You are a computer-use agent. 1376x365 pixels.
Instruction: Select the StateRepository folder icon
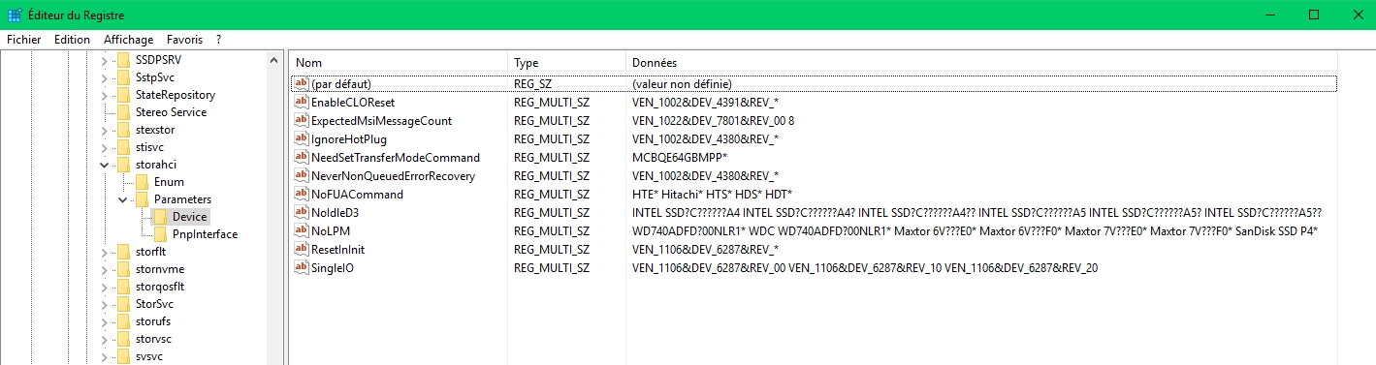123,95
